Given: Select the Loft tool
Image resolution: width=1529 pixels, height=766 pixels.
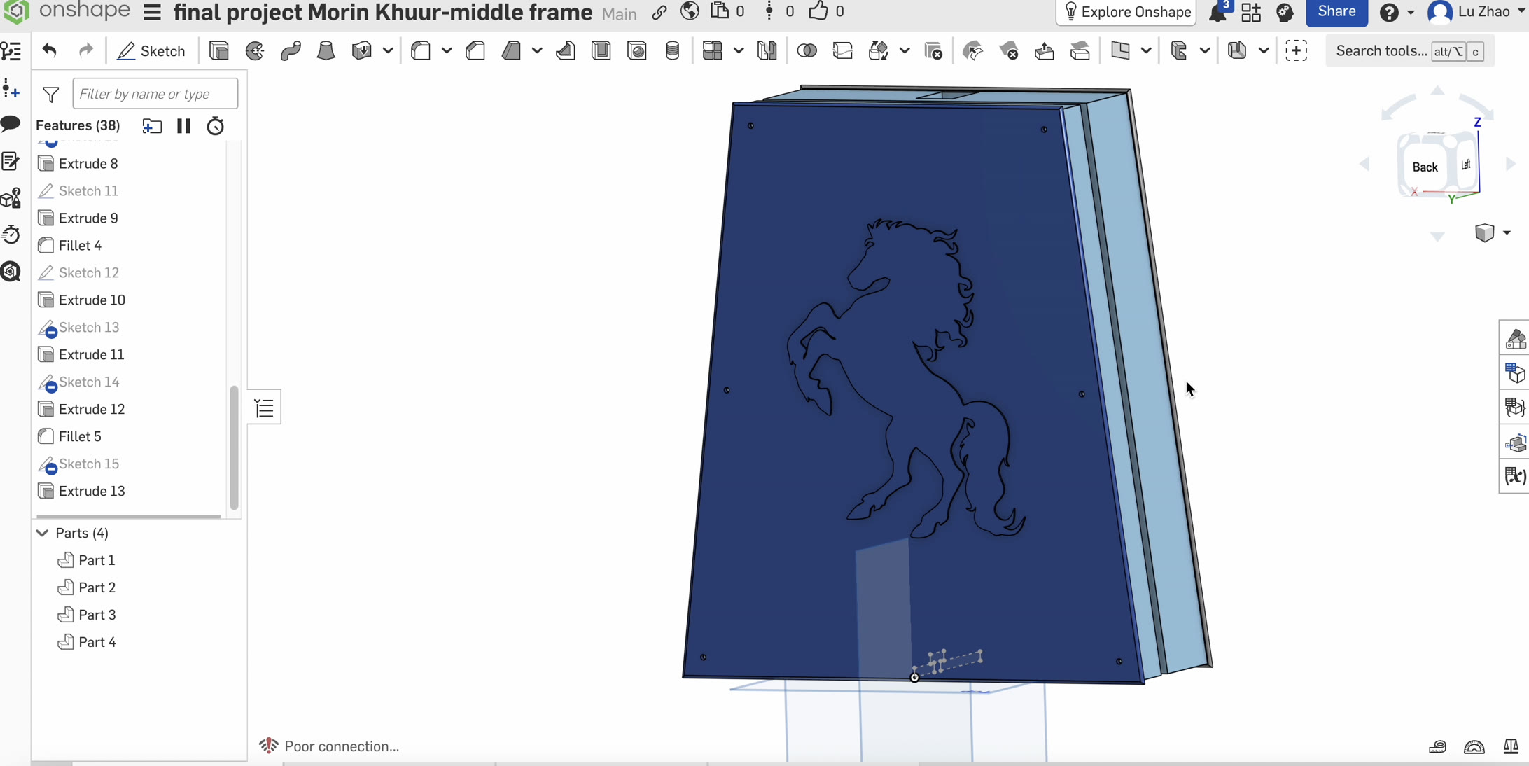Looking at the screenshot, I should 326,50.
